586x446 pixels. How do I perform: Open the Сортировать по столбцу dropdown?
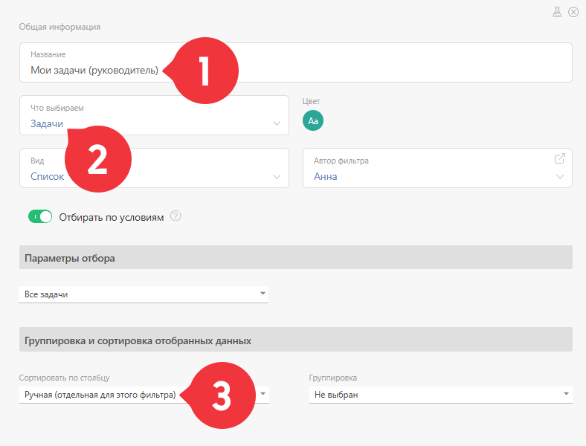tap(144, 395)
